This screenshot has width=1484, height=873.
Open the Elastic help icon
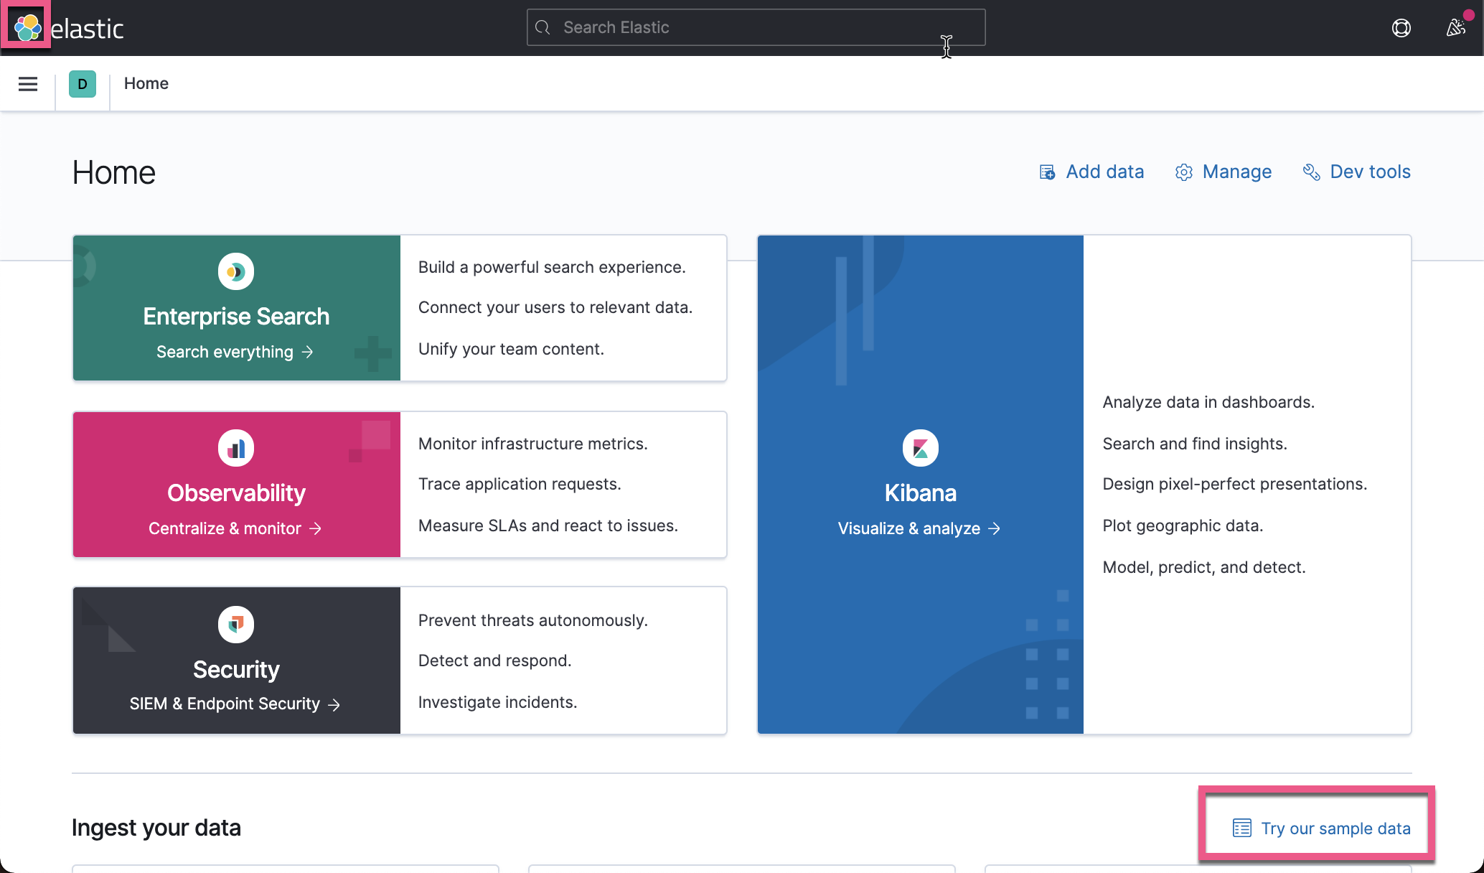1401,27
